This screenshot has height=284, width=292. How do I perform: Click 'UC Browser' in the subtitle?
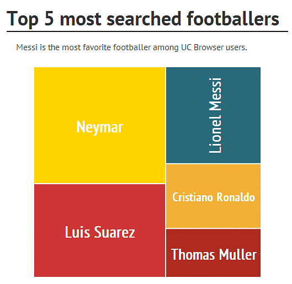[x=202, y=47]
